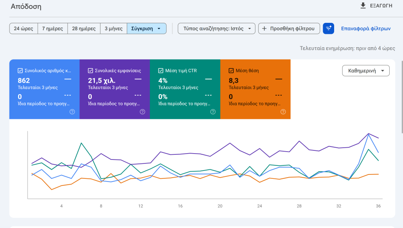
Task: Click the blue filter sparkle icon
Action: (329, 28)
